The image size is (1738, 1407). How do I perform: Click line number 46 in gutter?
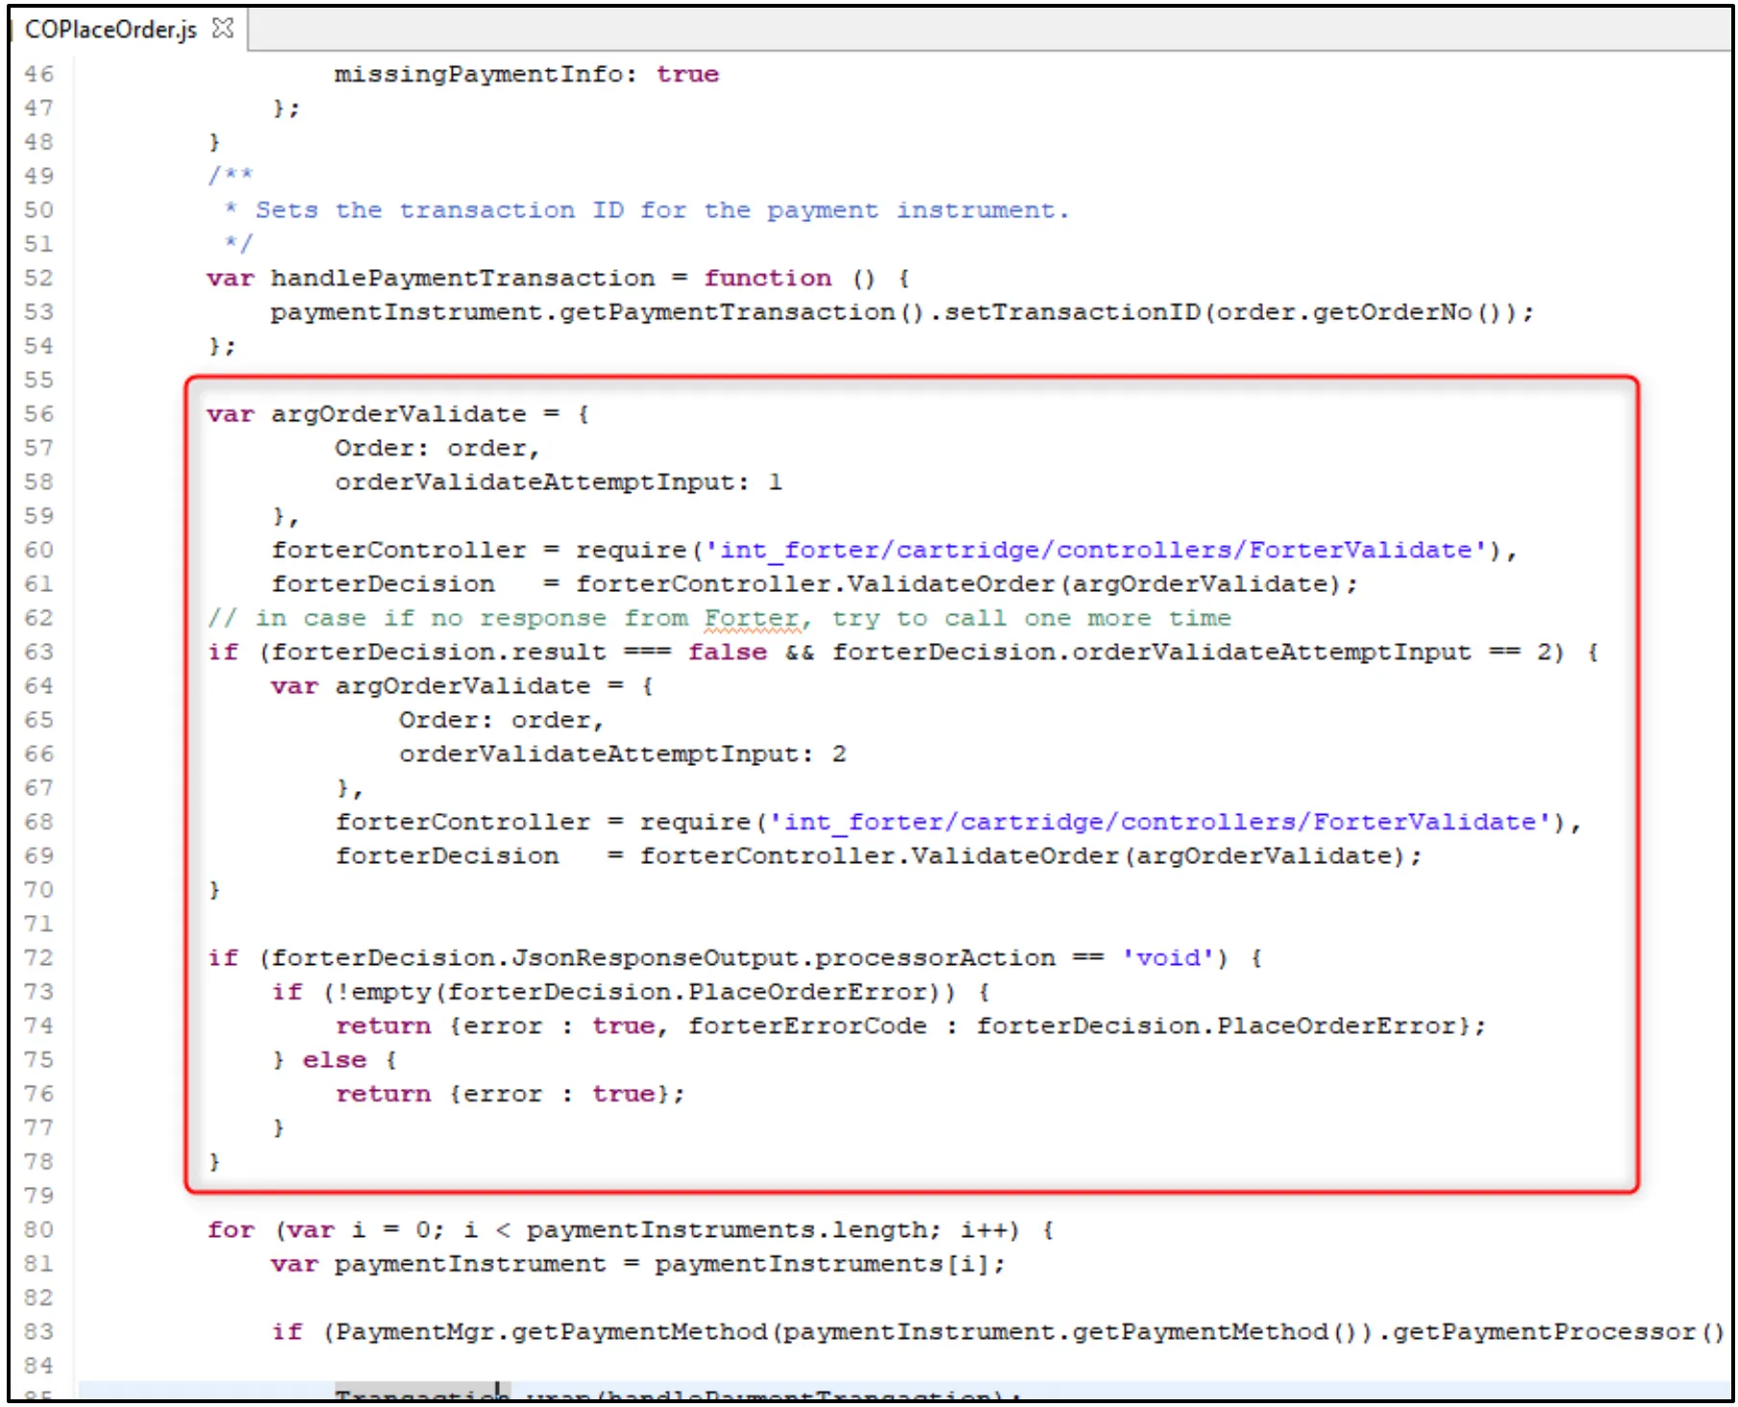click(39, 75)
